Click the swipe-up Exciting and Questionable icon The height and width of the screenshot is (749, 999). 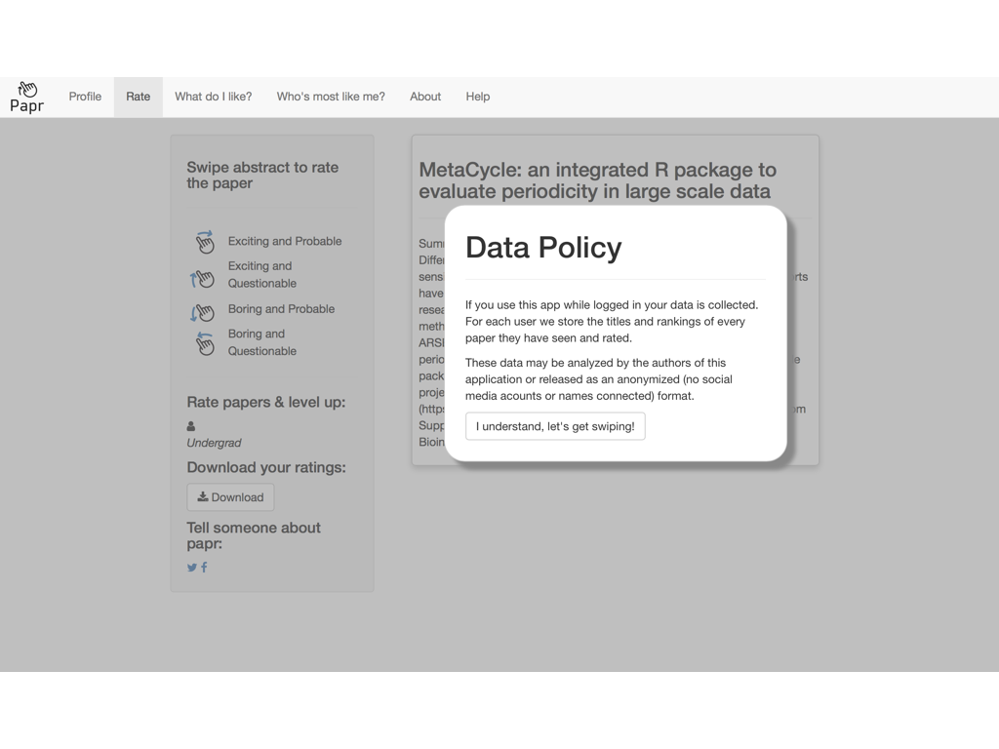pyautogui.click(x=202, y=278)
